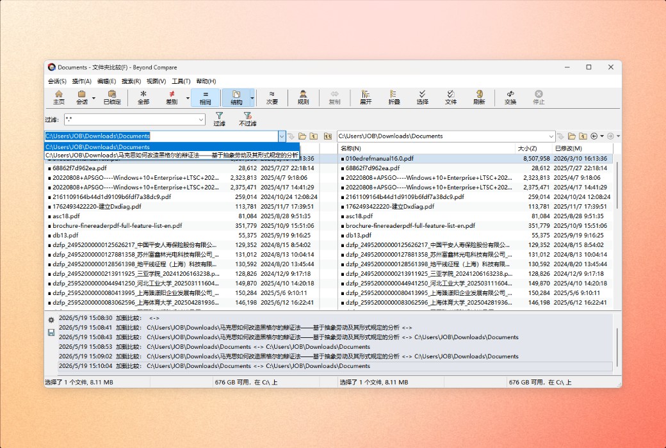The height and width of the screenshot is (448, 666).
Task: Click the 停止 (stop) toolbar icon
Action: point(539,97)
